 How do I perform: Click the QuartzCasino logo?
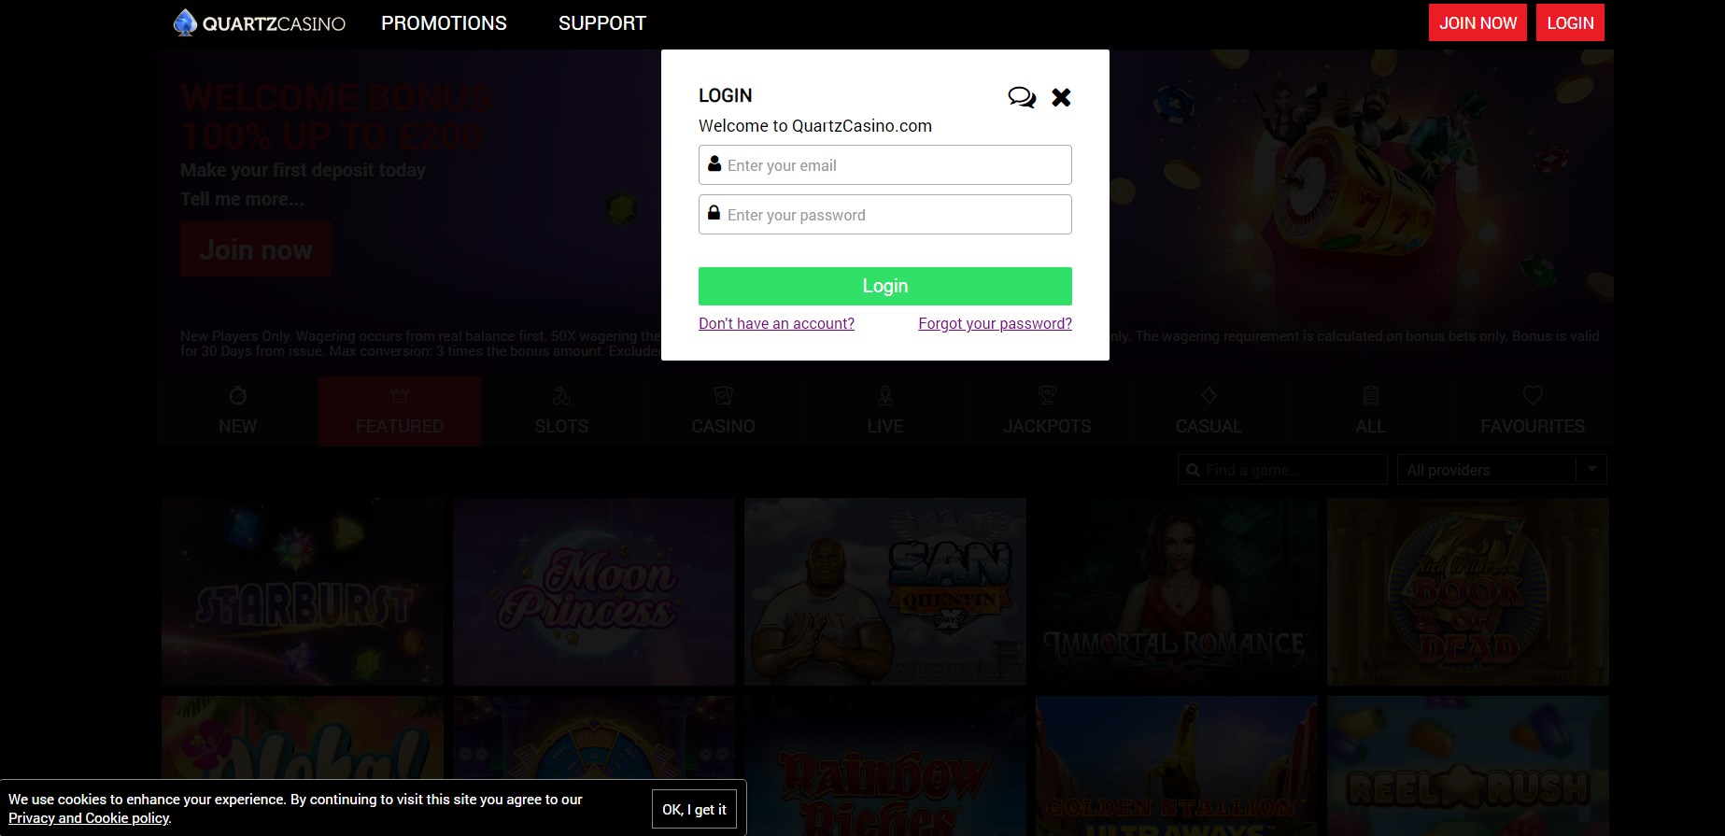click(x=260, y=23)
